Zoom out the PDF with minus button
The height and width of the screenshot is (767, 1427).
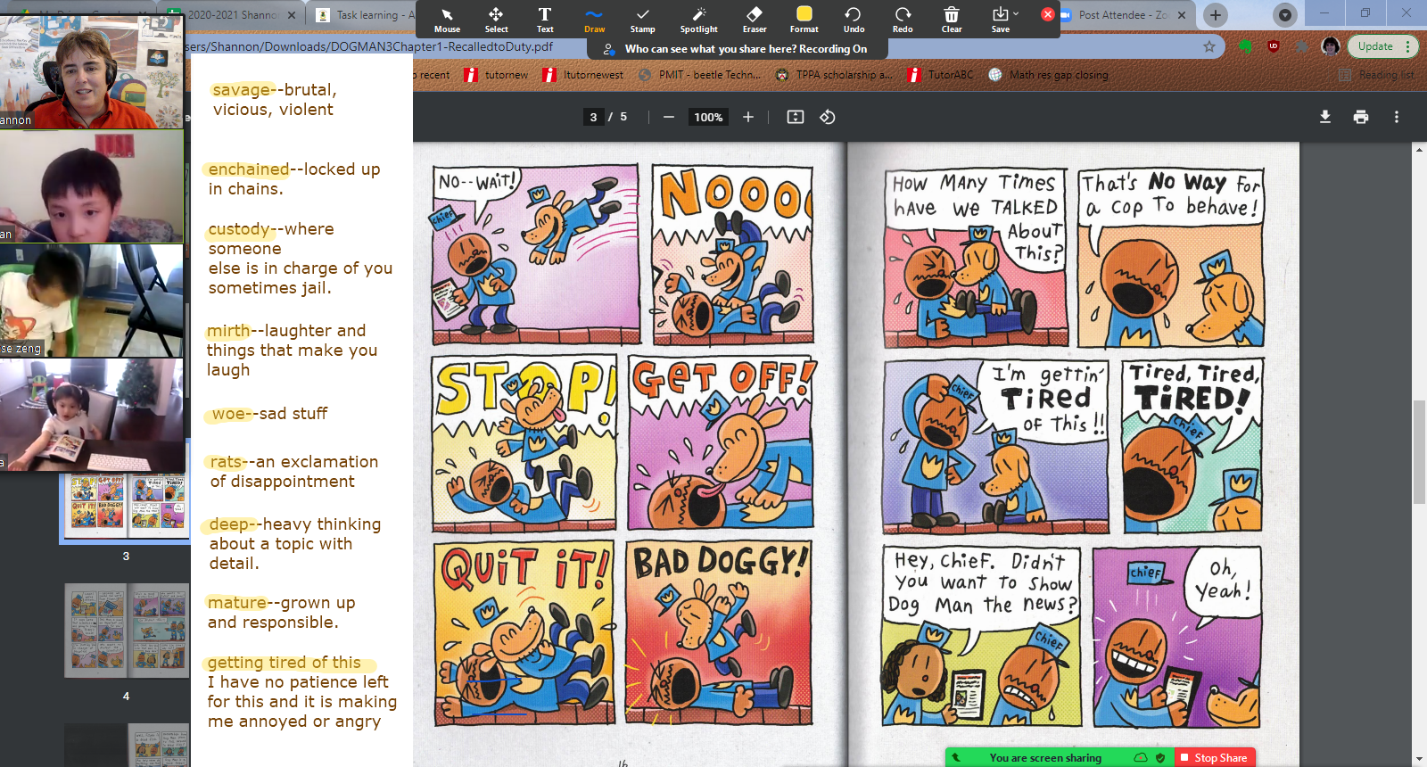(x=668, y=117)
